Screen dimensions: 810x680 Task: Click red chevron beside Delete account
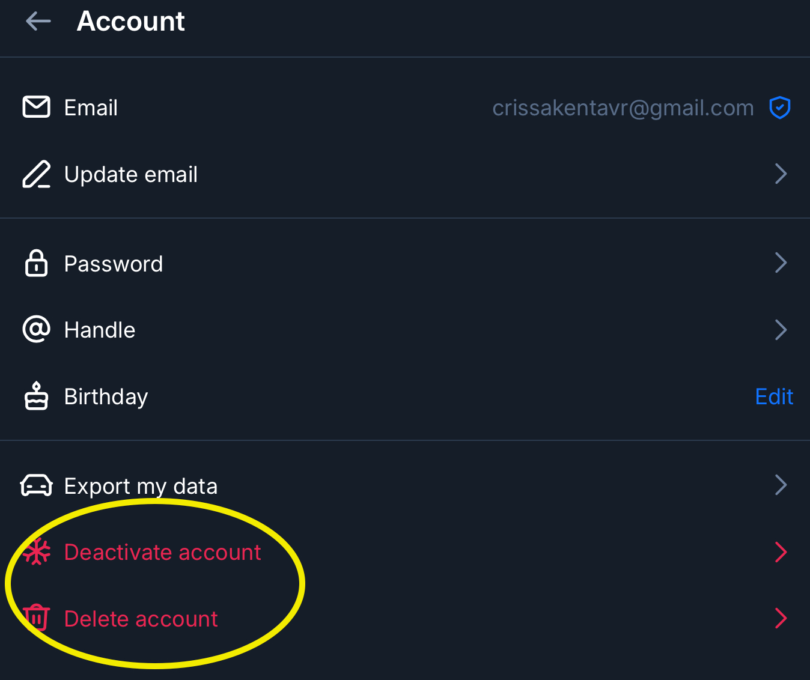pos(781,618)
